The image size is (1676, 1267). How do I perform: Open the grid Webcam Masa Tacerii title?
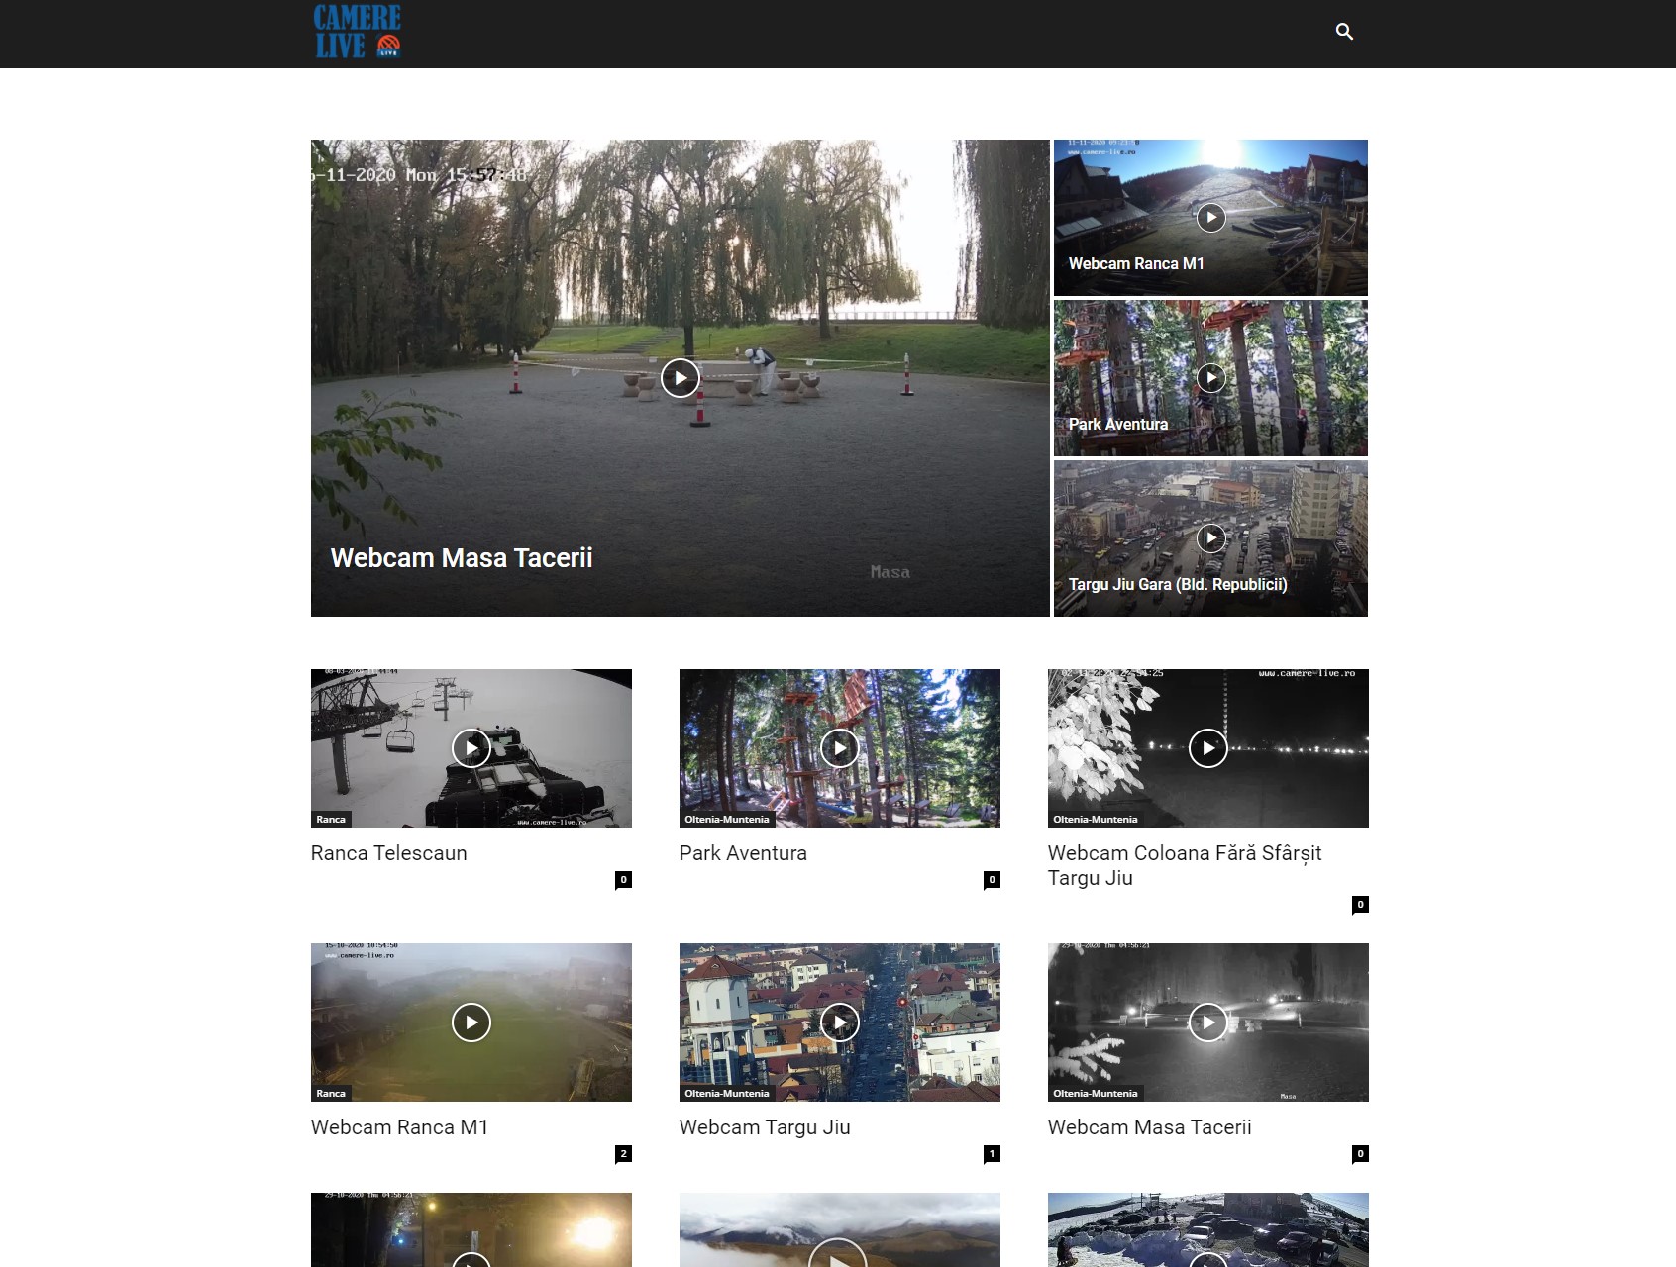tap(1149, 1127)
